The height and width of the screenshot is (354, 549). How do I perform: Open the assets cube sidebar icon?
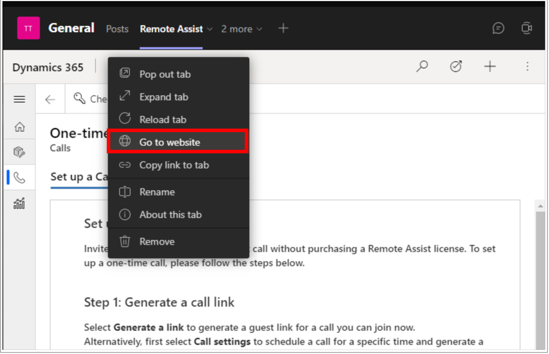coord(19,152)
